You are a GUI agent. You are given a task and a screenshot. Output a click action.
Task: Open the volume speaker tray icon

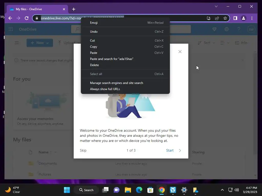click(x=237, y=190)
